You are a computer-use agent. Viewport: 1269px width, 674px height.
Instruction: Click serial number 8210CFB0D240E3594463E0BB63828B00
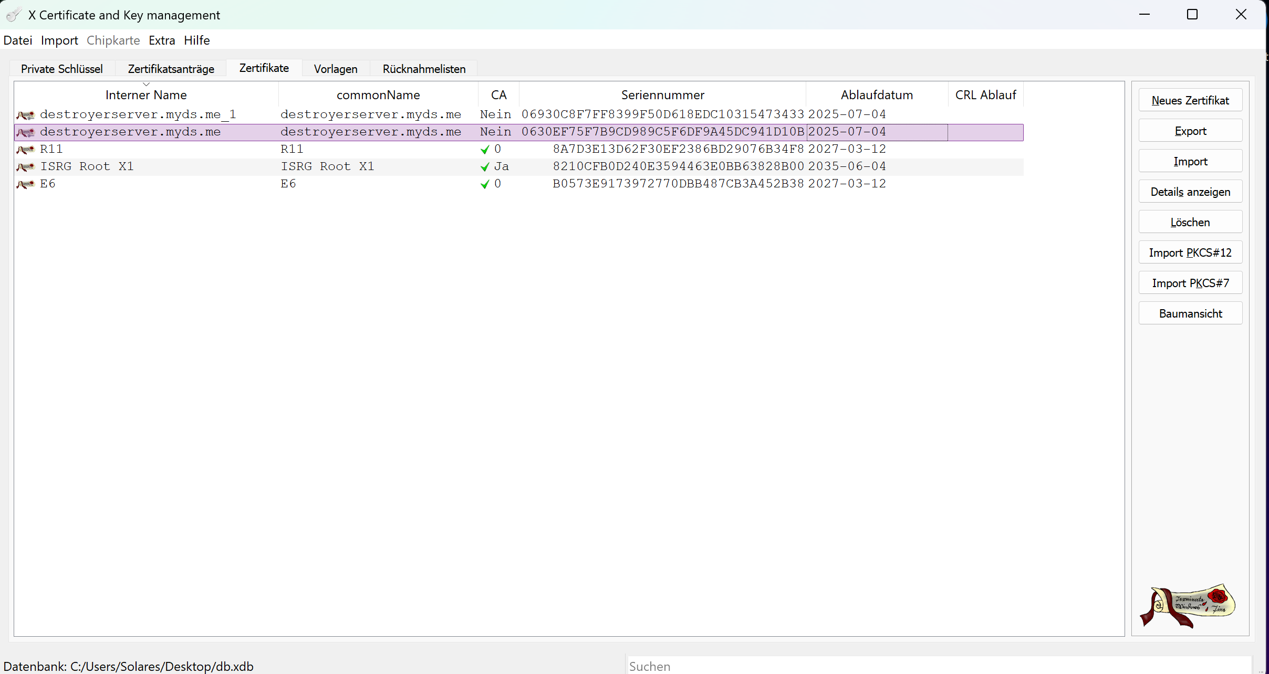pos(679,166)
